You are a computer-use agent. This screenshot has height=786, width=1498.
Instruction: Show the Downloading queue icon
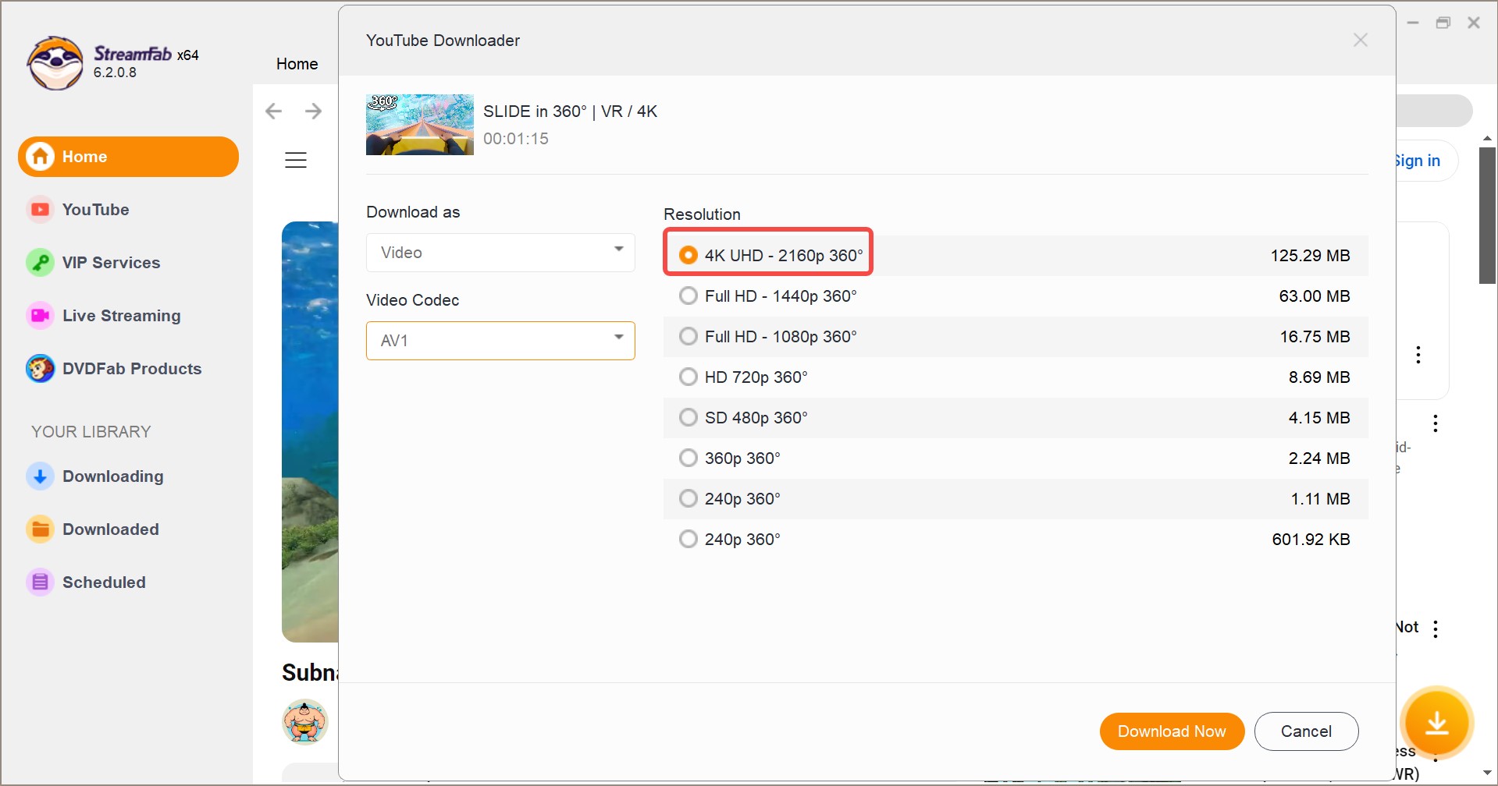click(x=40, y=476)
